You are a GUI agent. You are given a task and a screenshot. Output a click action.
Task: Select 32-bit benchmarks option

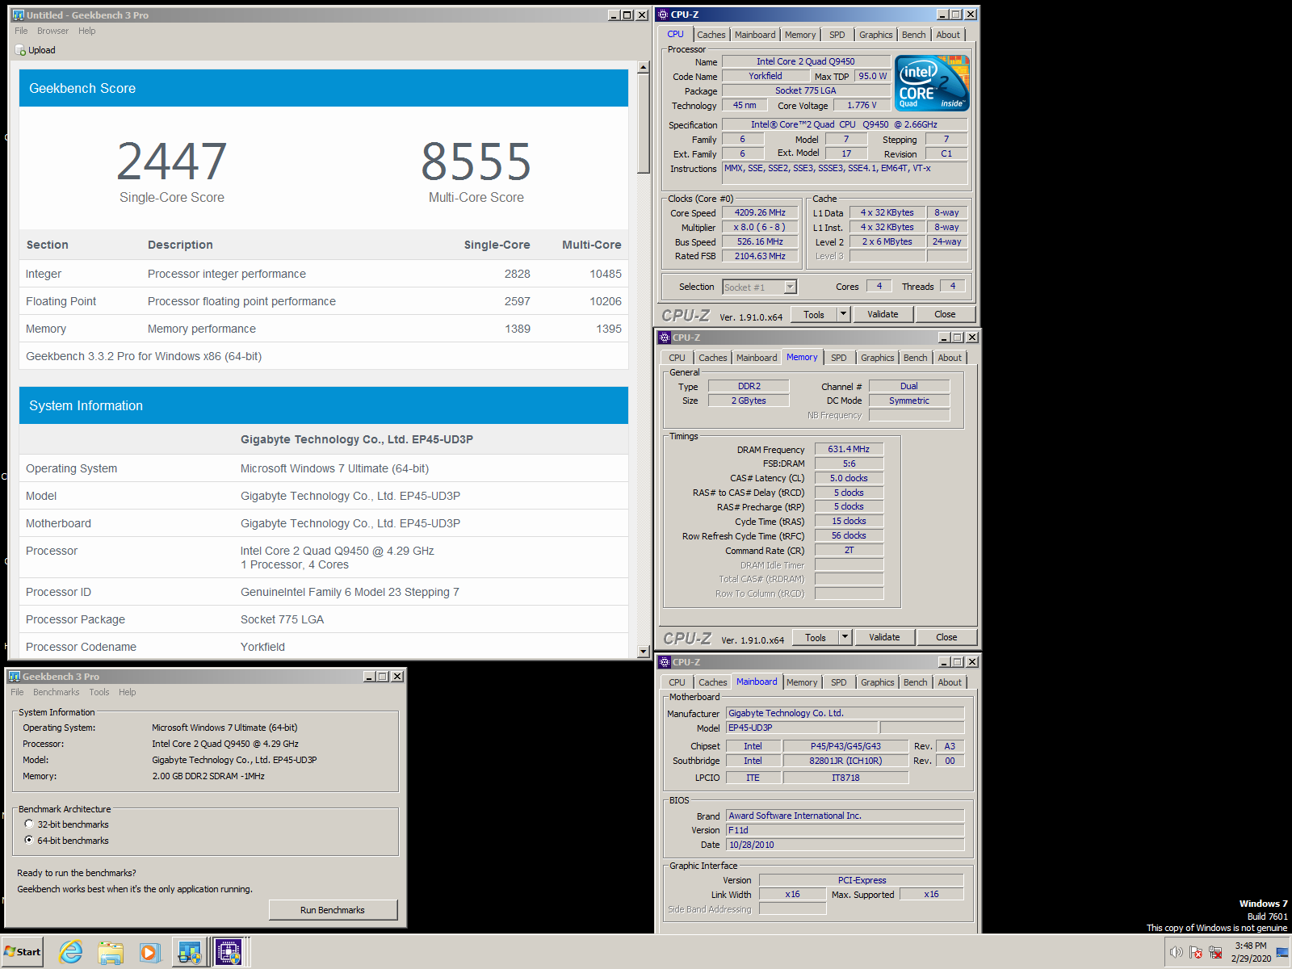[29, 824]
